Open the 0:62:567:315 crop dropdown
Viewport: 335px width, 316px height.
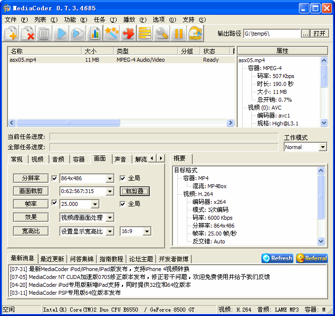[x=110, y=191]
